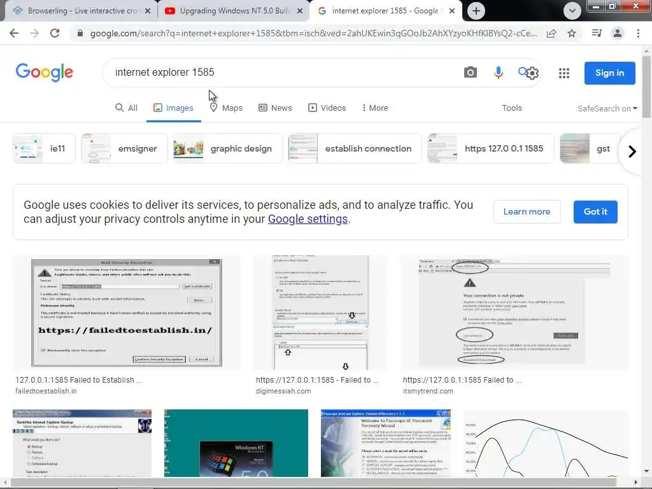The image size is (652, 489).
Task: Show more suggestion chips with right chevron
Action: (x=632, y=152)
